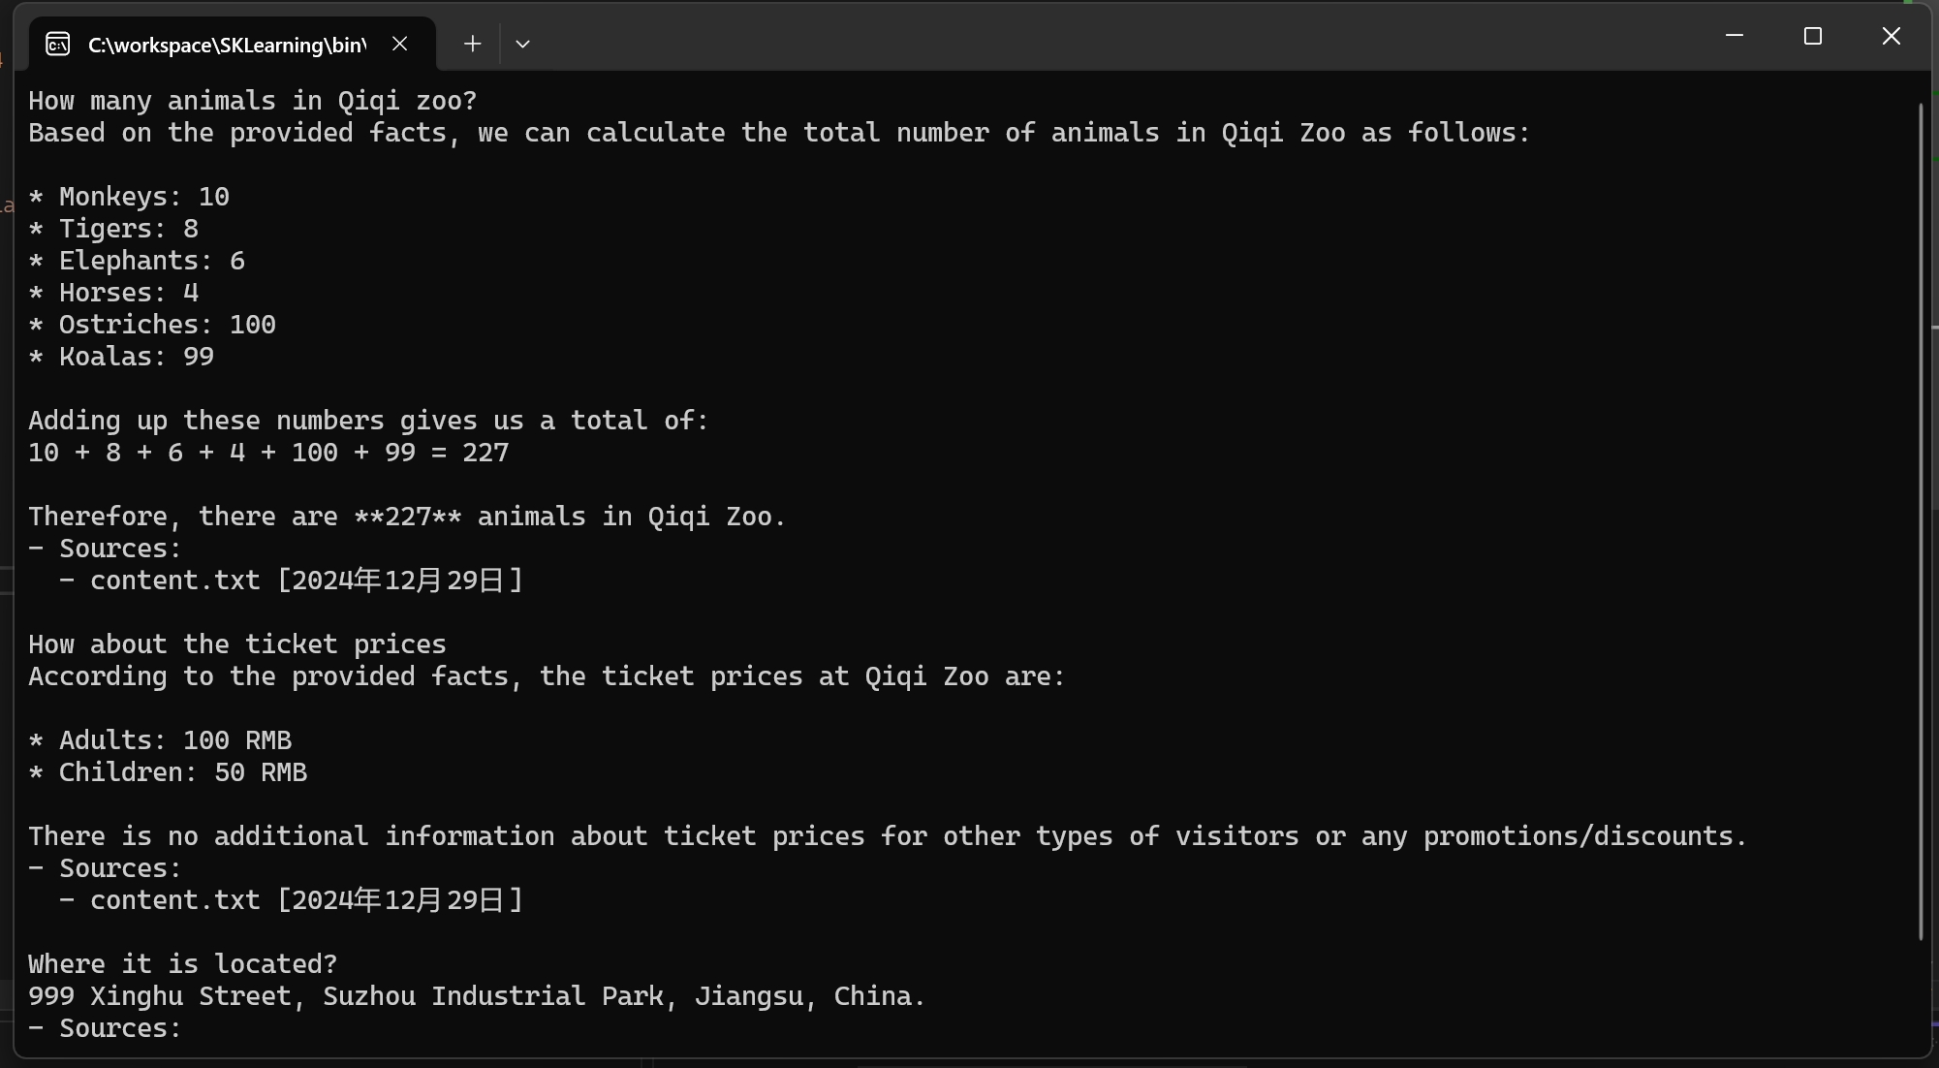Click the 'Ostriches: 100' entry

167,325
